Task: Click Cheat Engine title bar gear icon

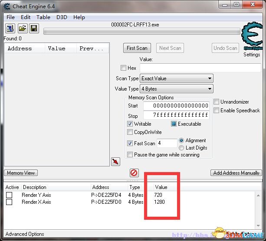Action: (7, 7)
